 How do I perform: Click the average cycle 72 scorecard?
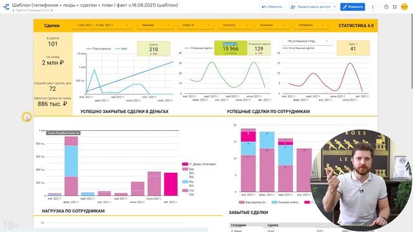click(52, 86)
